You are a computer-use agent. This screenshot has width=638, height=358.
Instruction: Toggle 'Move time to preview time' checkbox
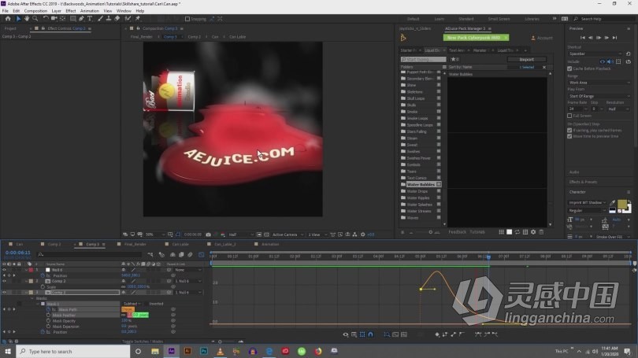point(569,136)
